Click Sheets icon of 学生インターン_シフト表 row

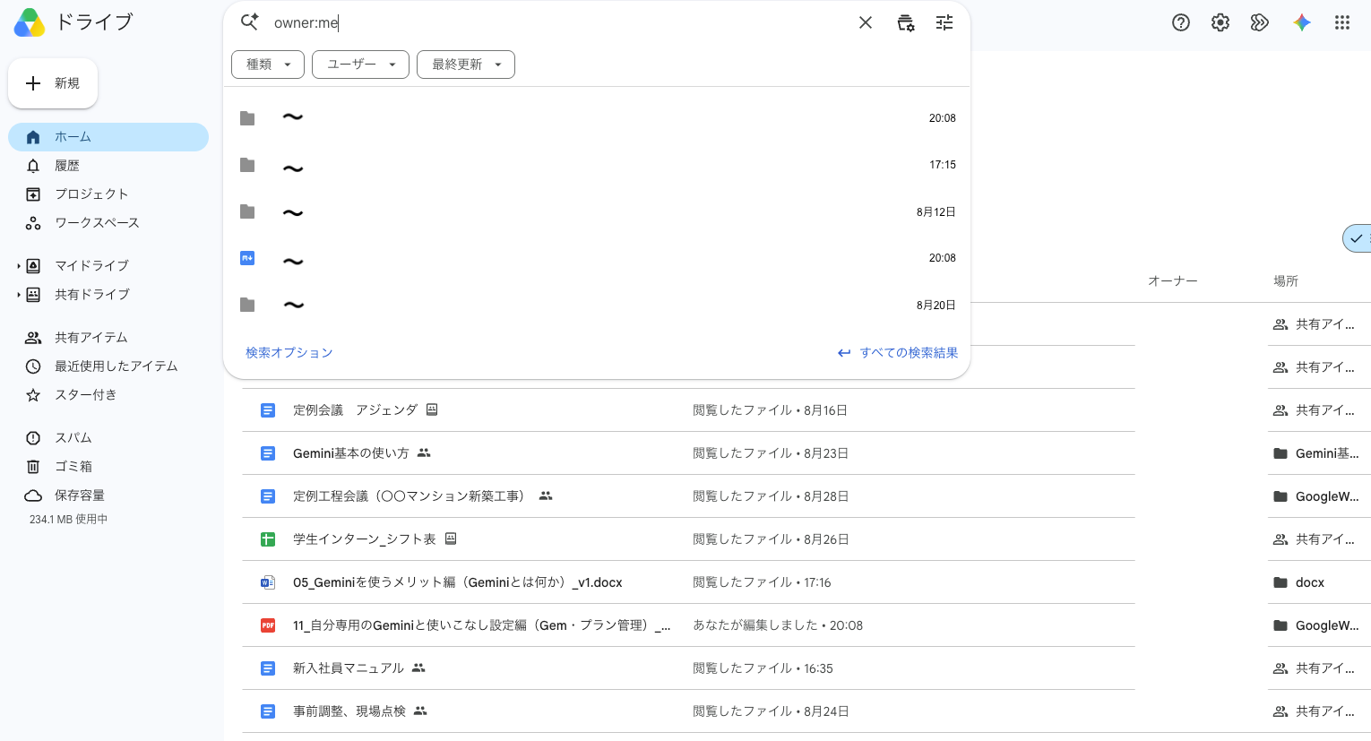coord(268,539)
